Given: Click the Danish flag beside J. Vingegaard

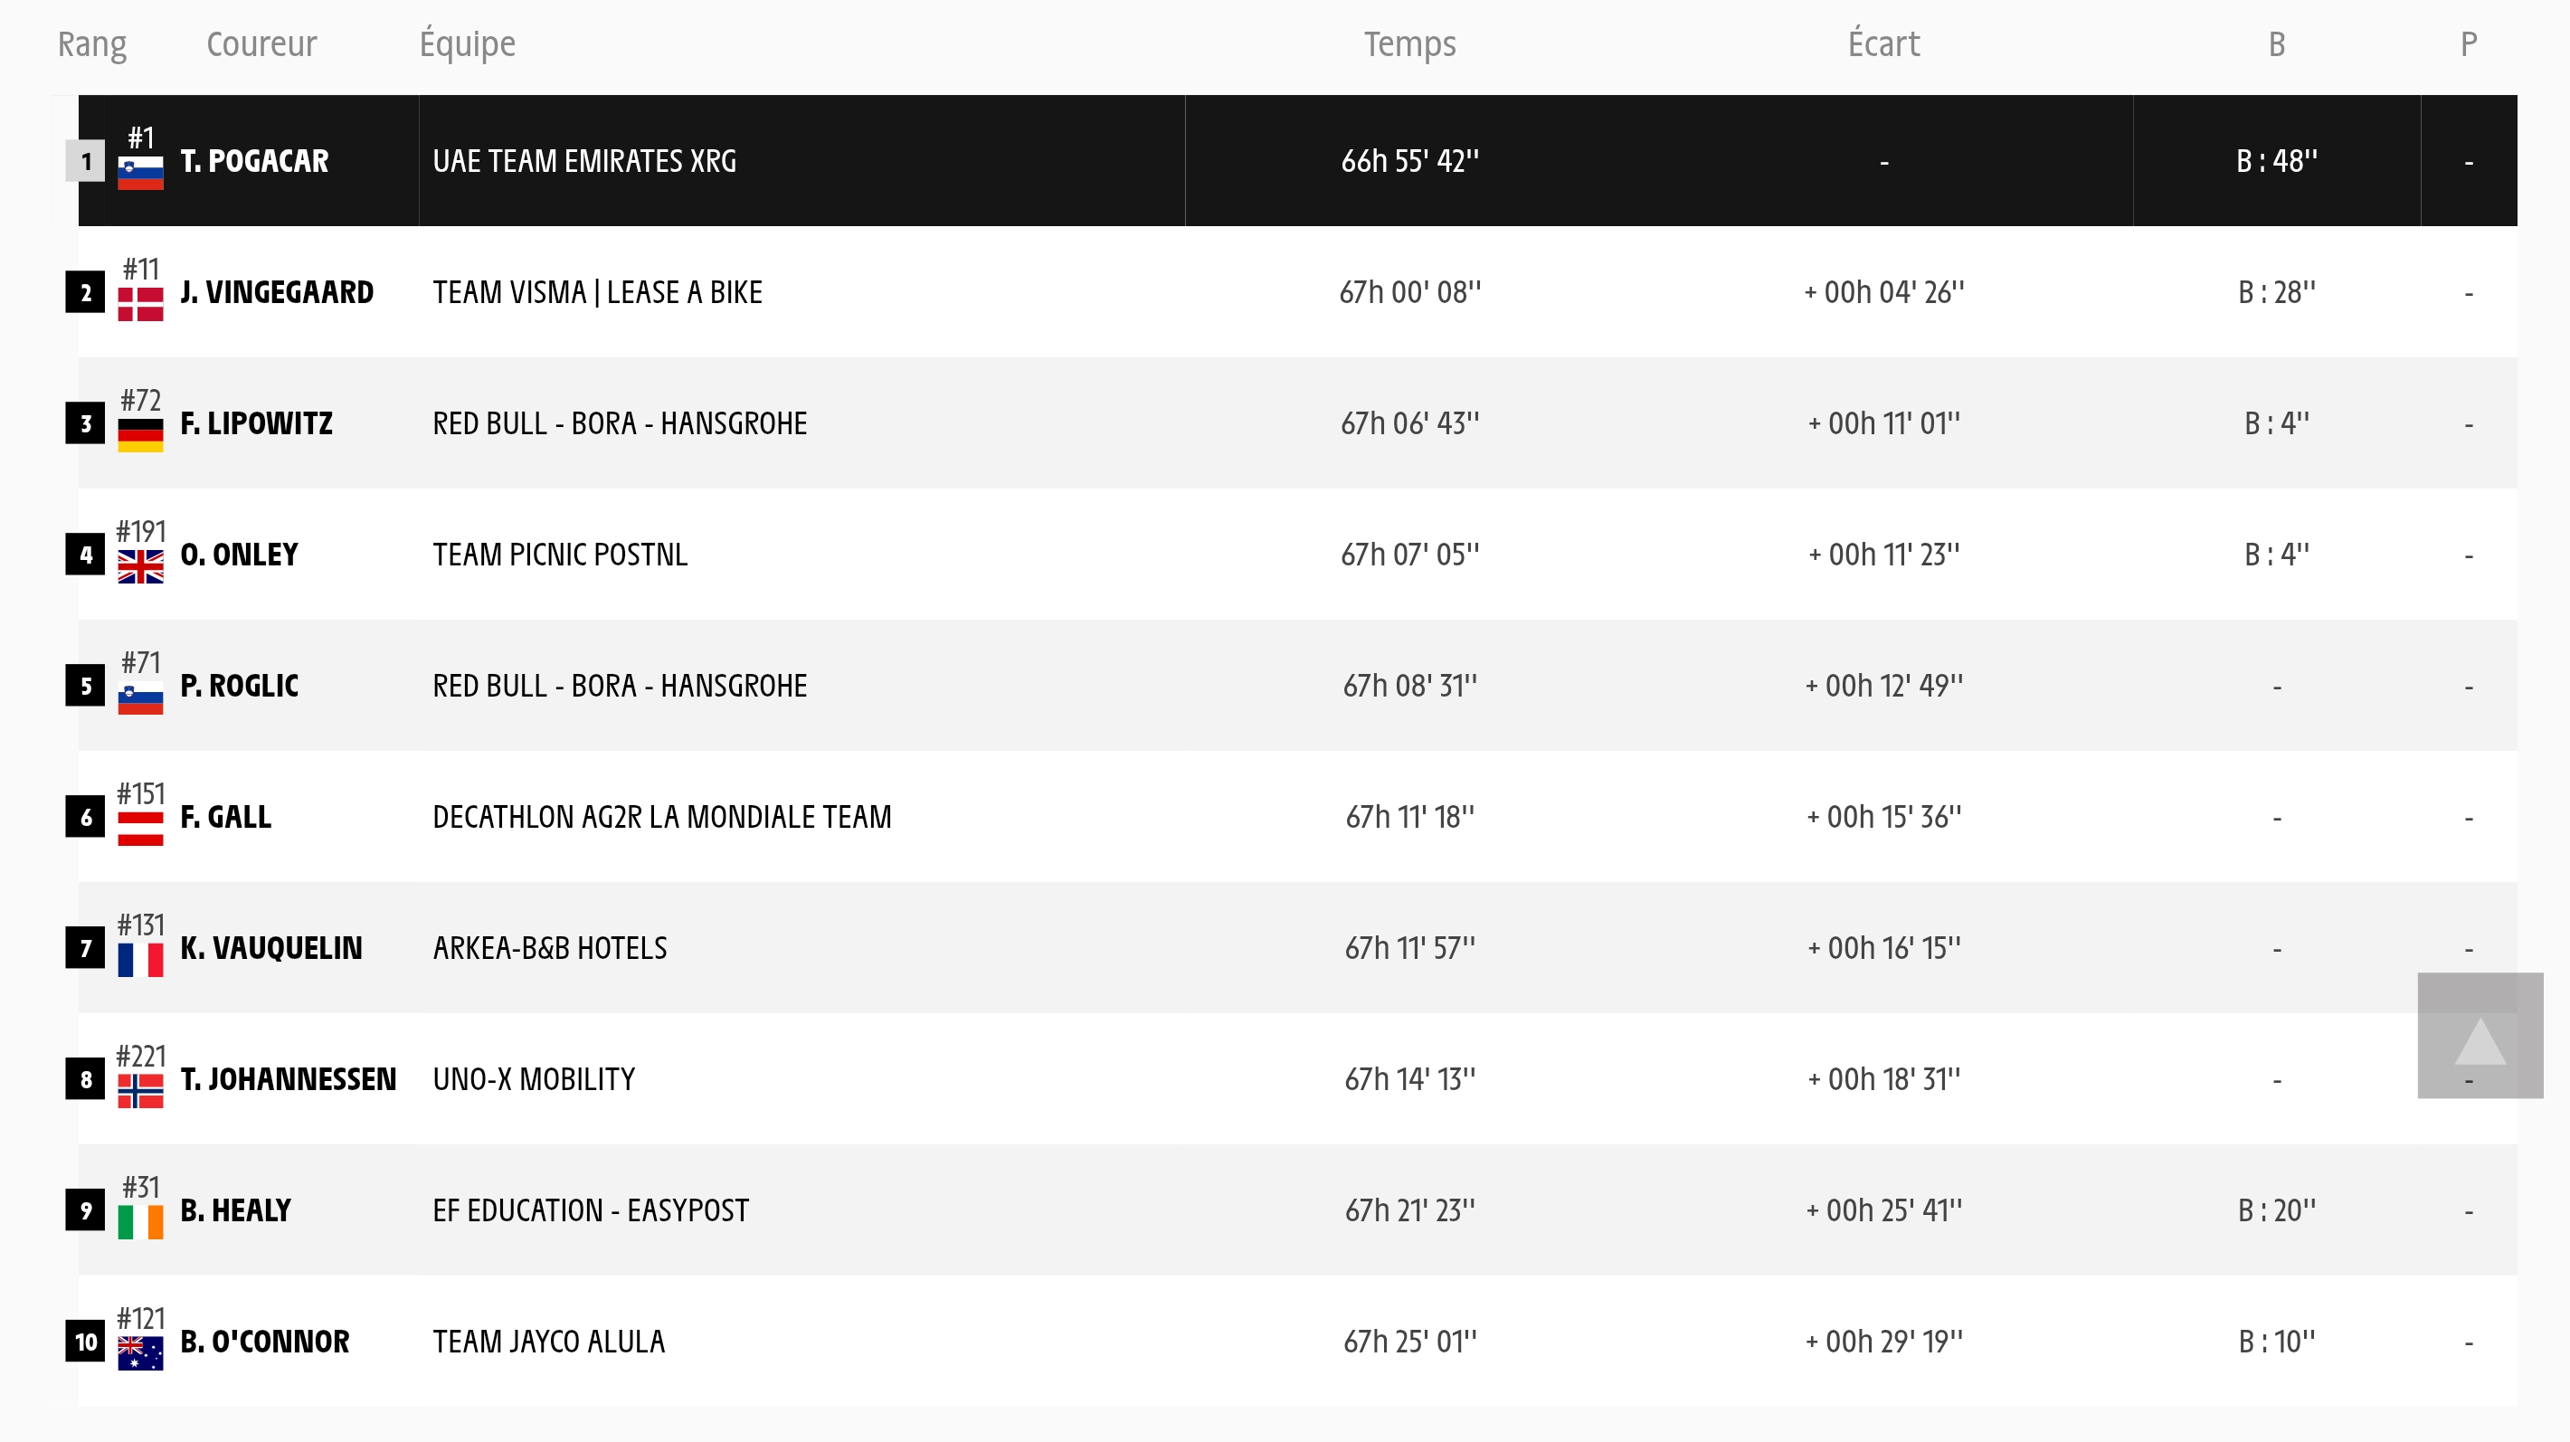Looking at the screenshot, I should pos(141,304).
